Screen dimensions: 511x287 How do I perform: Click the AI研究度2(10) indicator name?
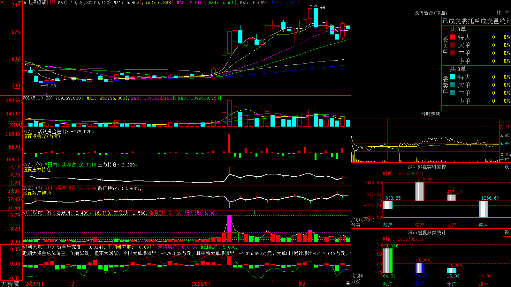[38, 247]
